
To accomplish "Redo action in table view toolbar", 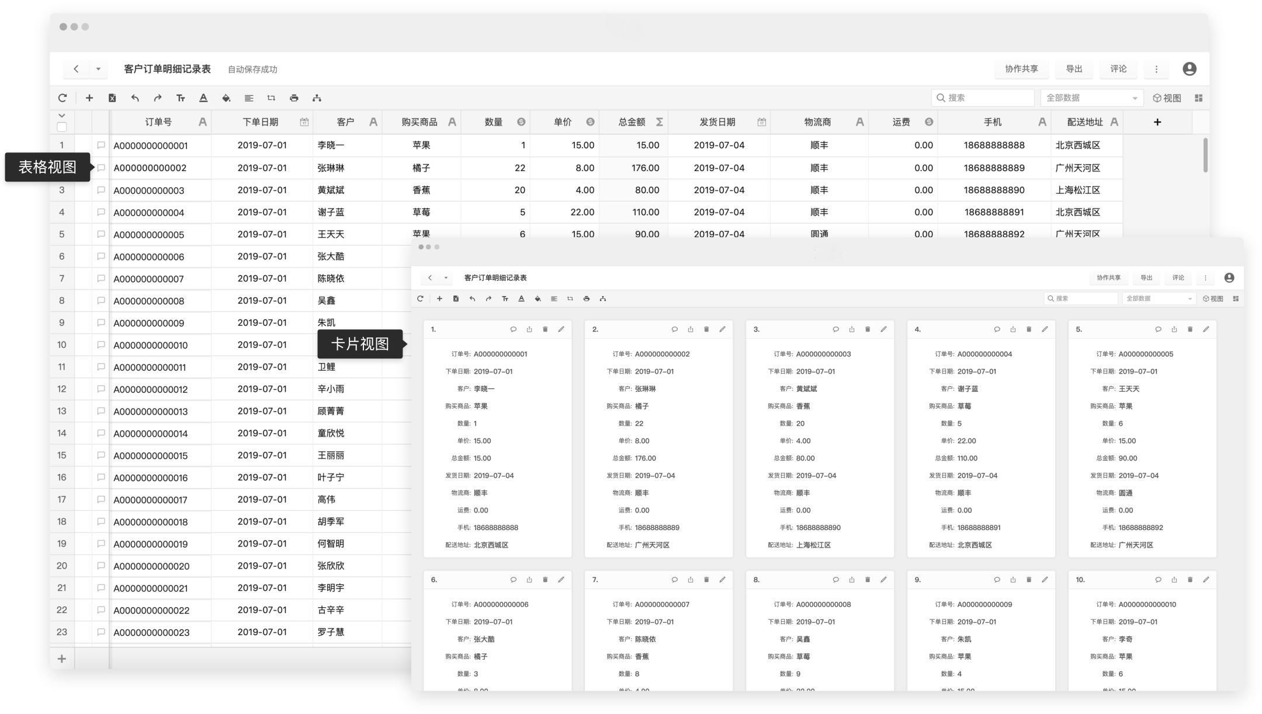I will tap(158, 98).
